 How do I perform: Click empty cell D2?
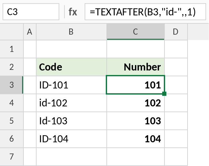tap(176, 67)
